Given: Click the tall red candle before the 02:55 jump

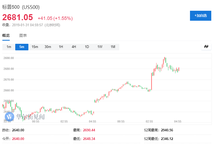Looking at the screenshot, I should (x=152, y=81).
